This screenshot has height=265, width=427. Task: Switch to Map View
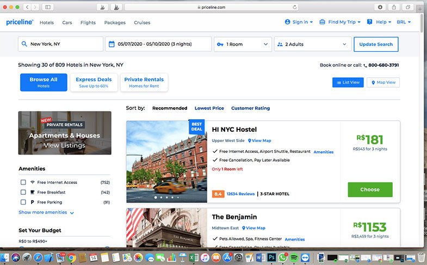tap(383, 82)
